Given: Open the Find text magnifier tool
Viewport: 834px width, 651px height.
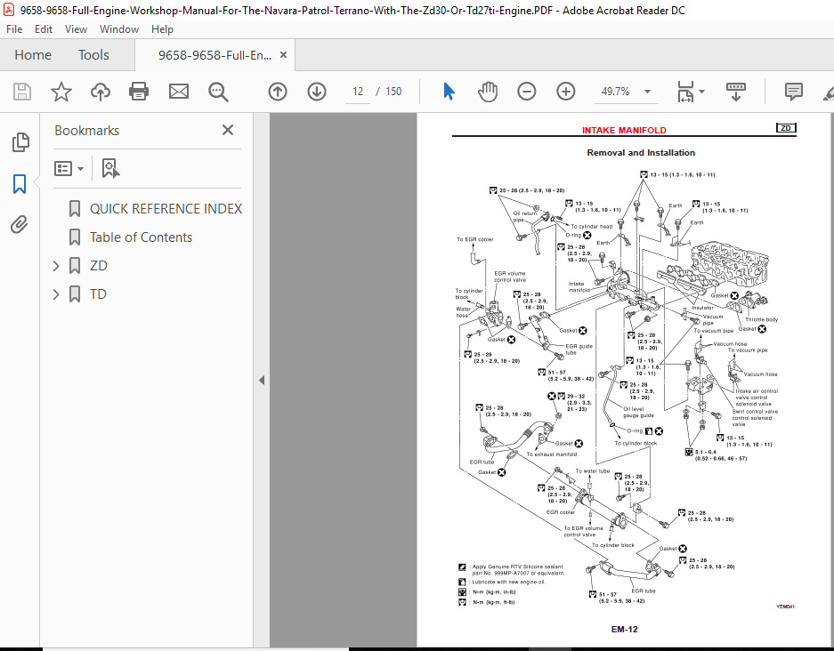Looking at the screenshot, I should [x=218, y=92].
